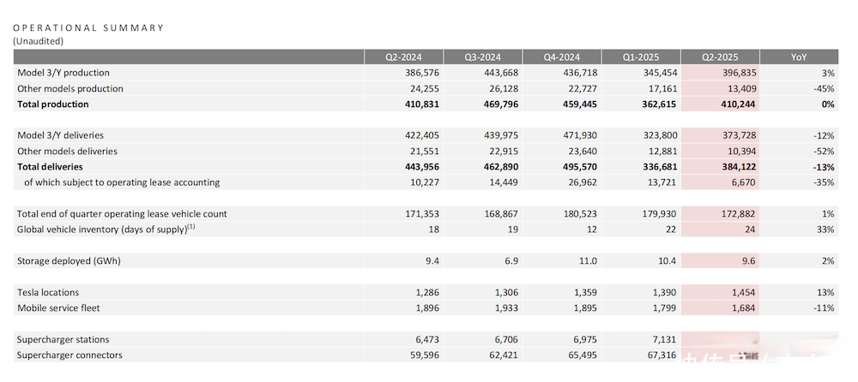
Task: Select the Global vehicle inventory row label
Action: click(106, 230)
